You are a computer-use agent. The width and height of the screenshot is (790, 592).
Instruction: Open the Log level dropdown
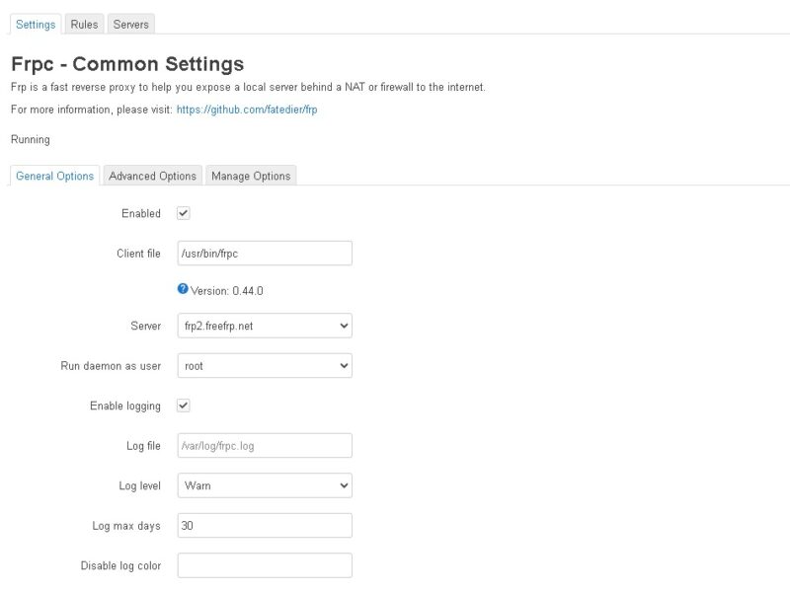265,485
